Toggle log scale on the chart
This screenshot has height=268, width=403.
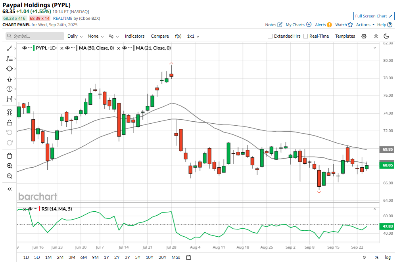tap(388, 257)
